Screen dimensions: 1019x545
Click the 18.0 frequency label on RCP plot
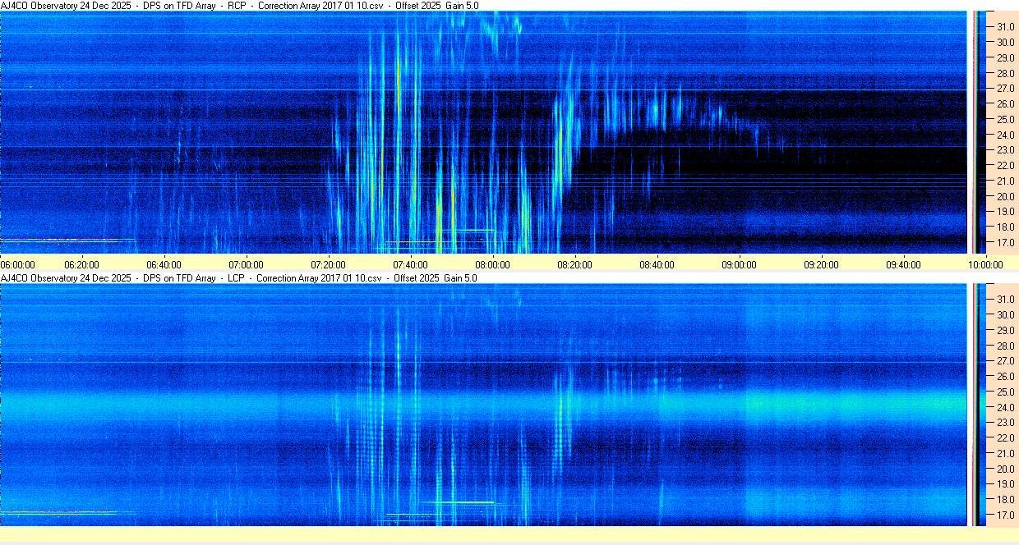[x=1006, y=227]
